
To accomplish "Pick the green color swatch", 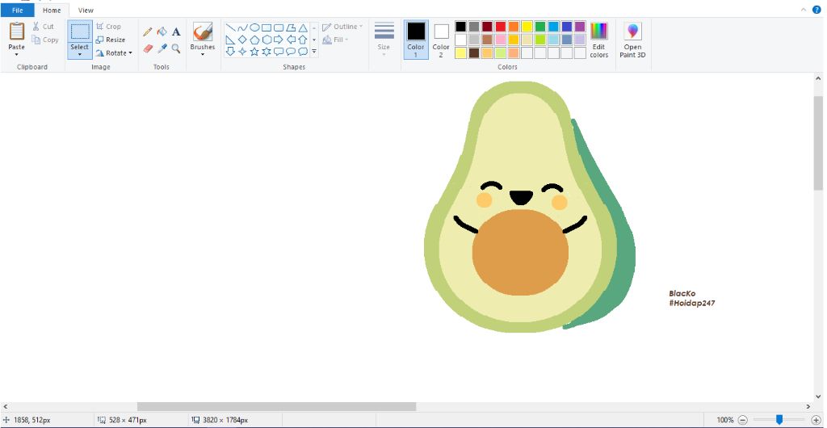I will coord(540,27).
